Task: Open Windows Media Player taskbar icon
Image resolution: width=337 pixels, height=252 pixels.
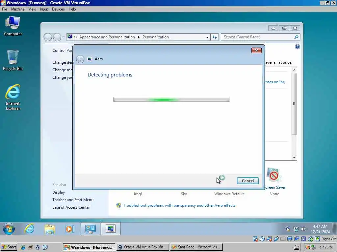Action: pos(69,229)
